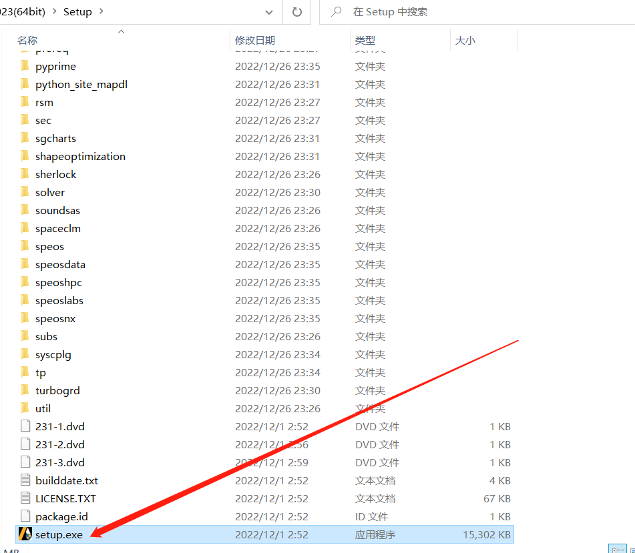Select the package.id file icon

pos(25,516)
